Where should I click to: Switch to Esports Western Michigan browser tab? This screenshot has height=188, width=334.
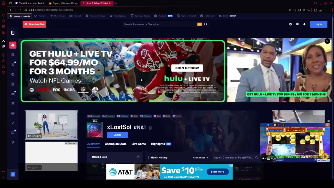63,3
